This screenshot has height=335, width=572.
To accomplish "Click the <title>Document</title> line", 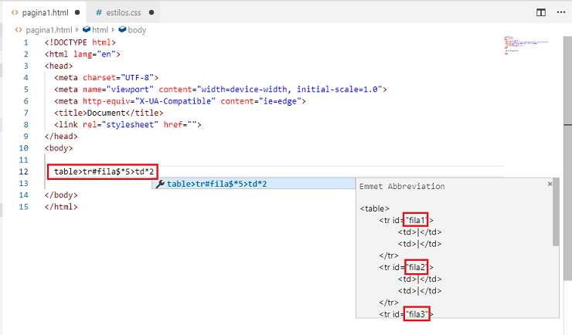I will (109, 113).
